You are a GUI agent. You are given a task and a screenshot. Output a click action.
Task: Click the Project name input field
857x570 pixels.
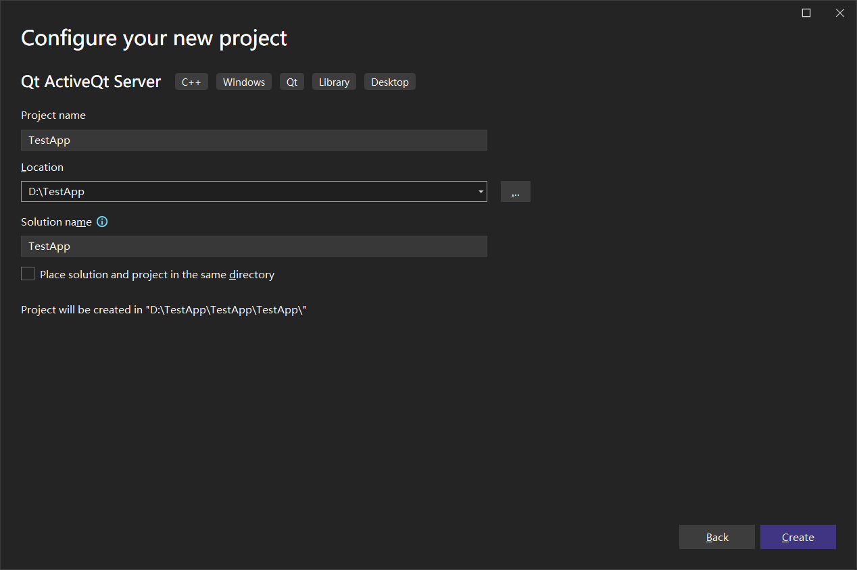(x=254, y=140)
